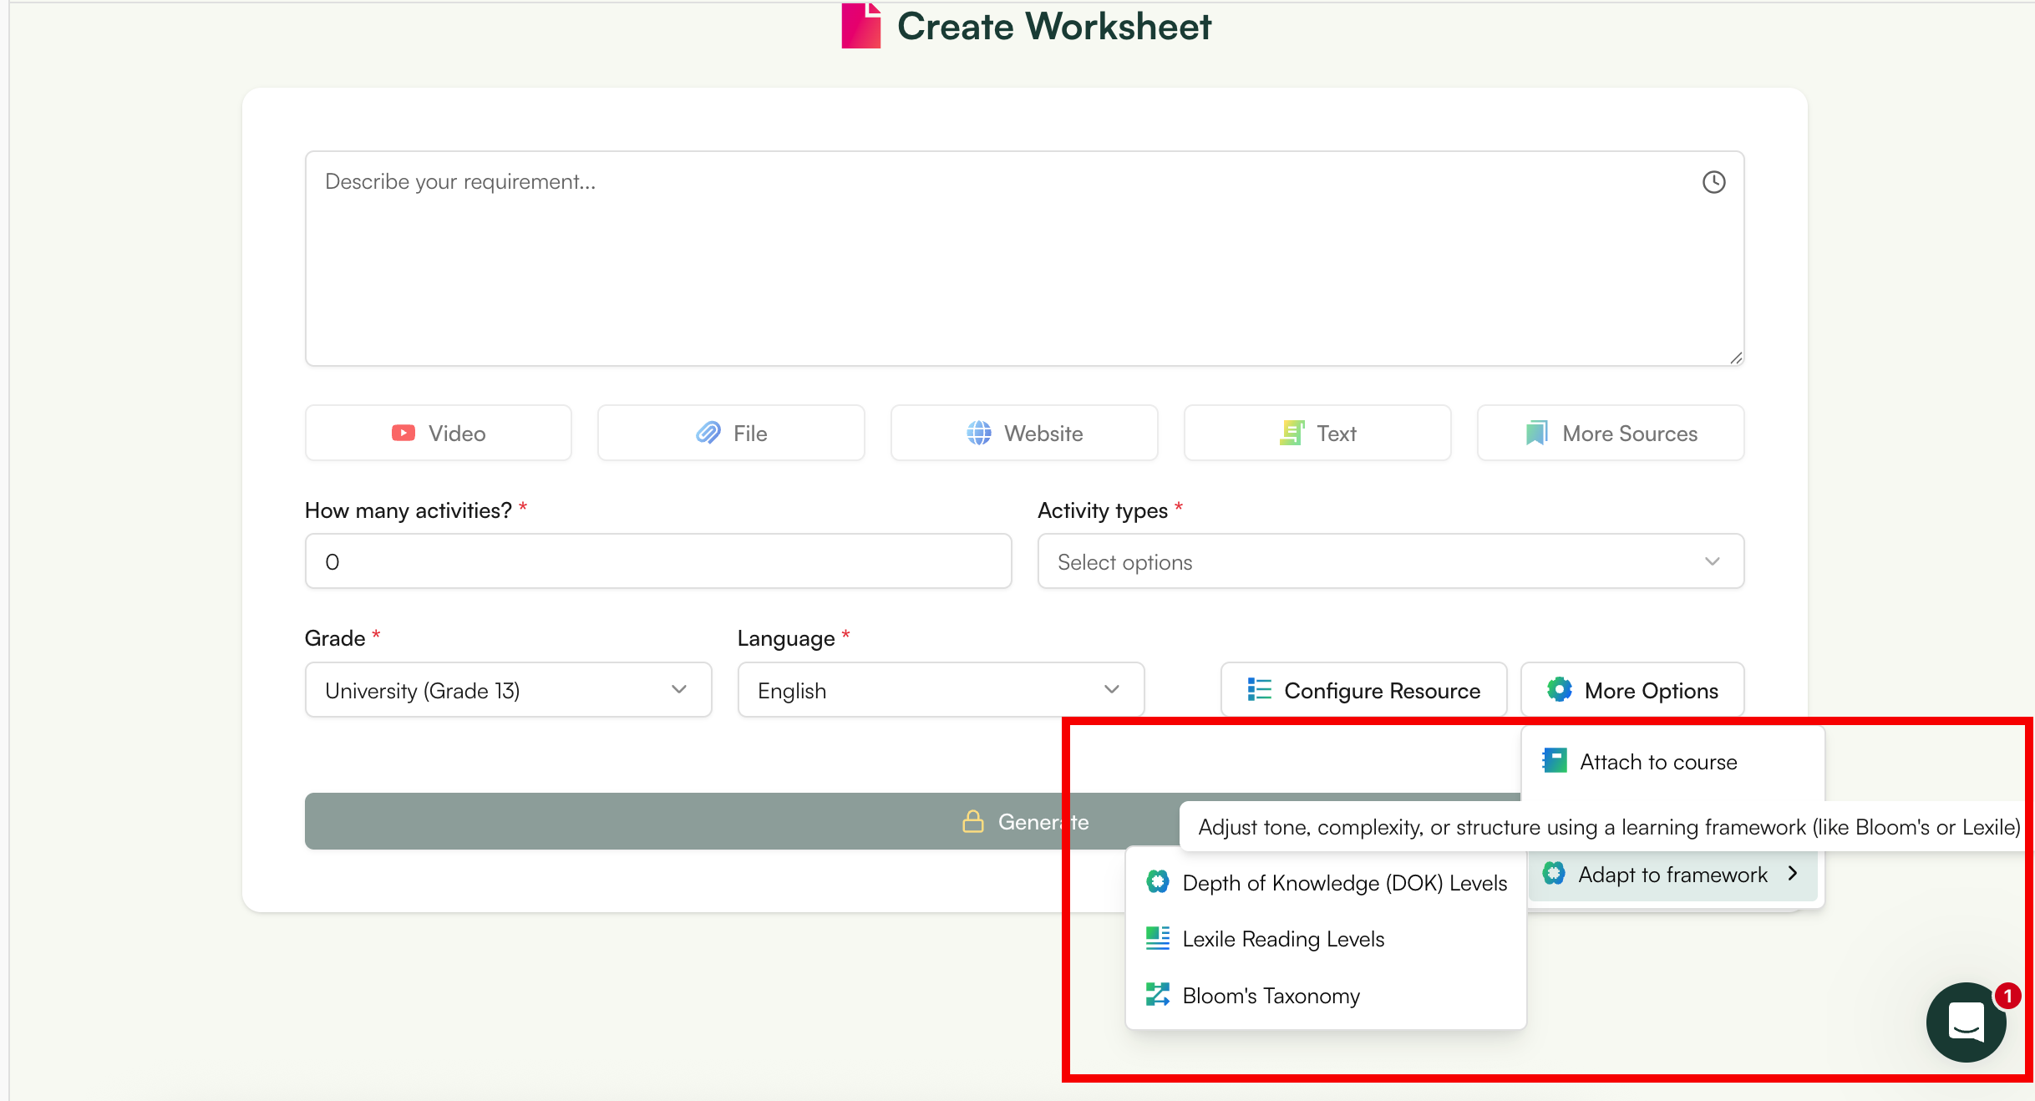Screen dimensions: 2035x1101
Task: Click the lock icon on Generate button
Action: pos(972,822)
